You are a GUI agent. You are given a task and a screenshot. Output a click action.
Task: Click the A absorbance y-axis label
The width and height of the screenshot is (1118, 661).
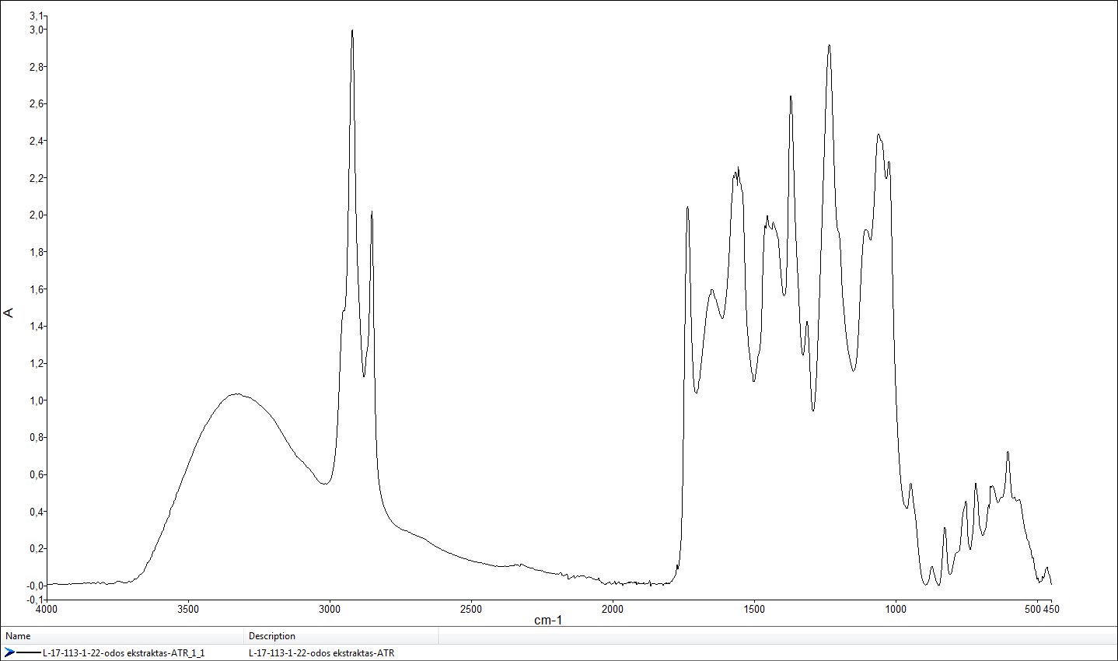pyautogui.click(x=9, y=313)
